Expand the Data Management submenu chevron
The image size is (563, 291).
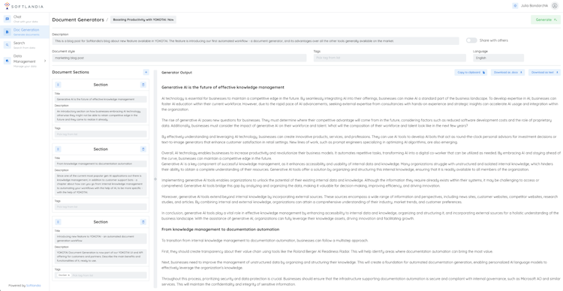[45, 61]
